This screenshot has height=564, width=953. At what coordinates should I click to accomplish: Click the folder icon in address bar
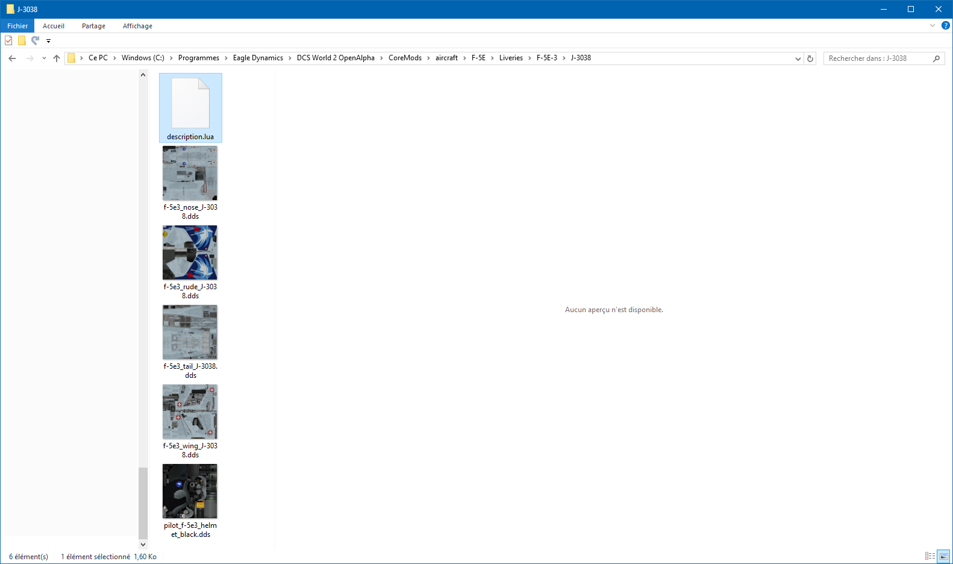point(71,58)
